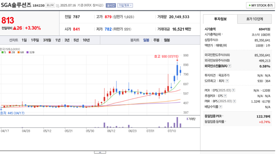Click the 동일업종 PER value 122.78배
280x154 pixels.
tap(264, 116)
